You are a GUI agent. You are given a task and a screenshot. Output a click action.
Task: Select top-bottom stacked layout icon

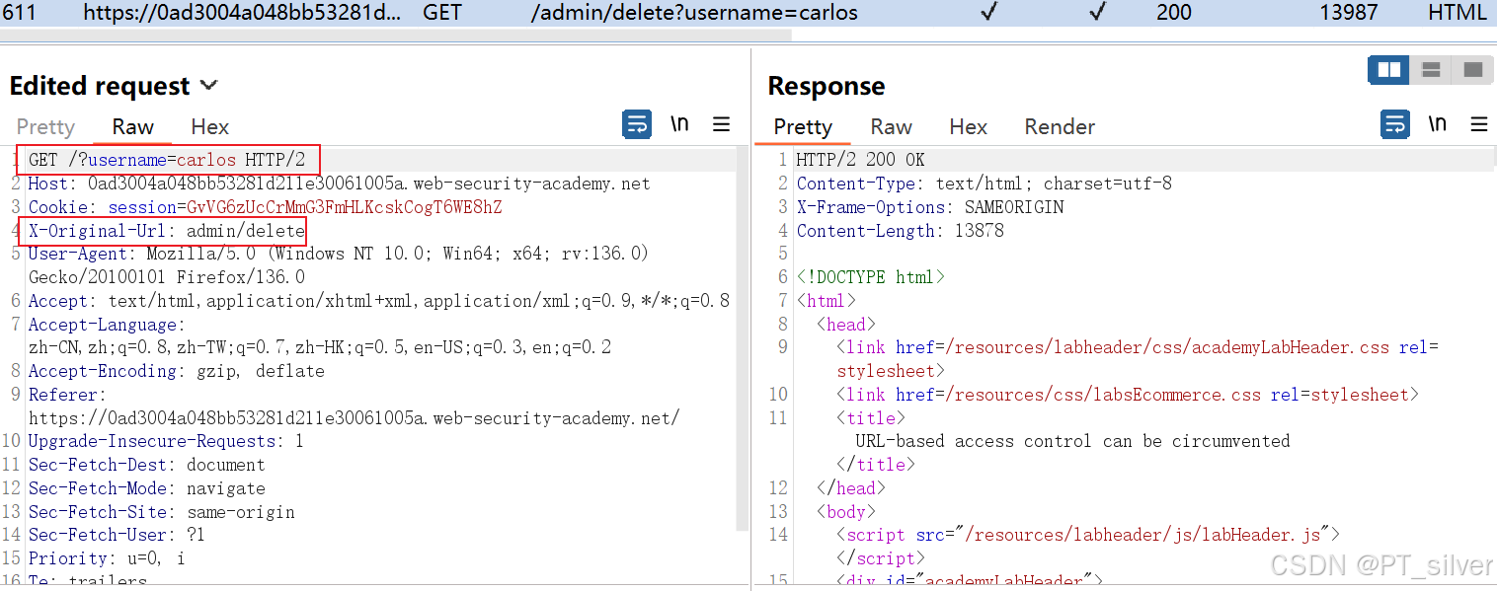point(1431,70)
